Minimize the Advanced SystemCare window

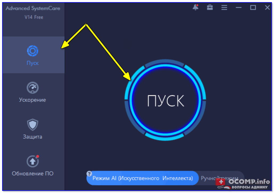[x=239, y=7]
